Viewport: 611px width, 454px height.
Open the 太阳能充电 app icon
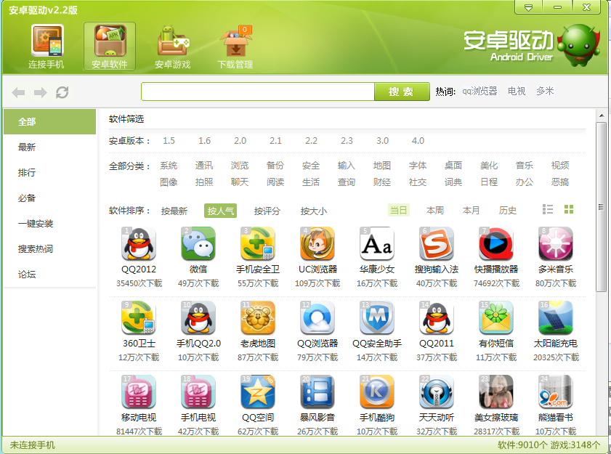pyautogui.click(x=556, y=318)
